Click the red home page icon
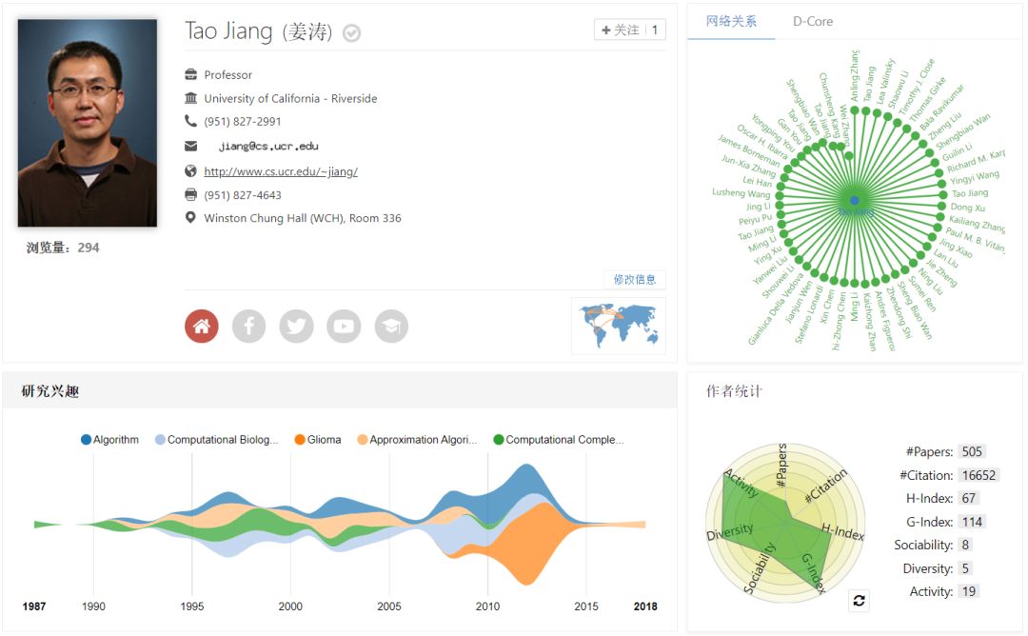 (202, 327)
